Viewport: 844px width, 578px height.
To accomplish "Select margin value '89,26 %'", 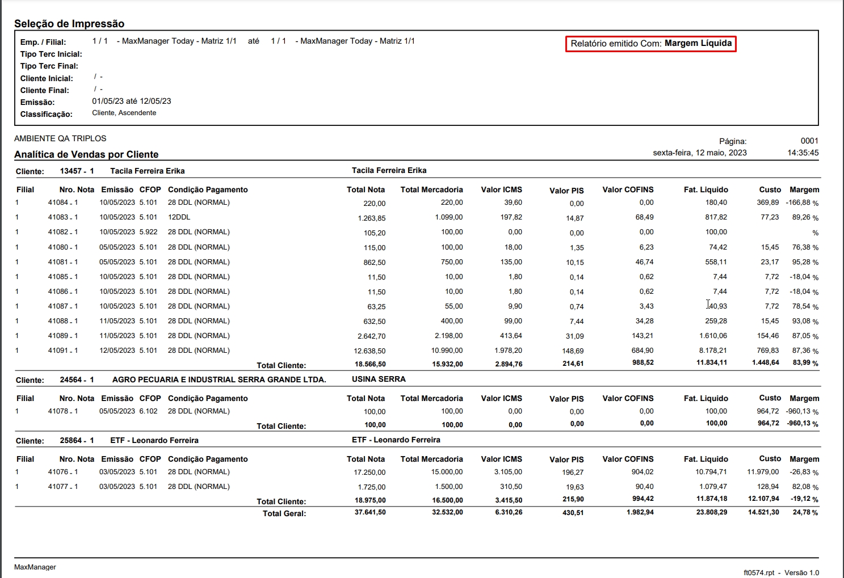I will pos(805,217).
